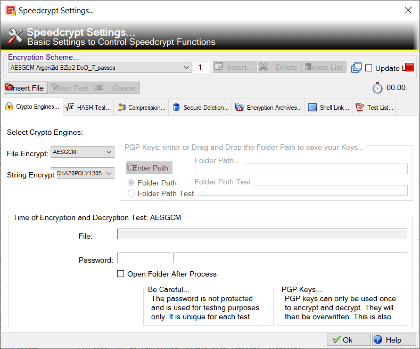Select the Folder Path radio button

[131, 183]
